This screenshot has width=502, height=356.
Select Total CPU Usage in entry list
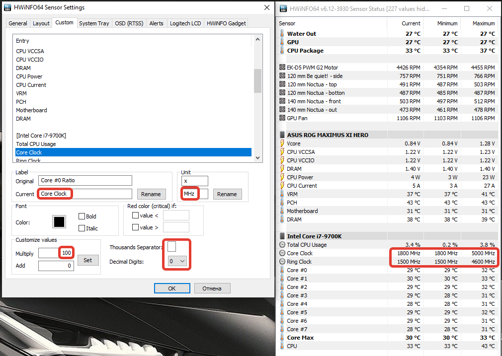[x=36, y=144]
